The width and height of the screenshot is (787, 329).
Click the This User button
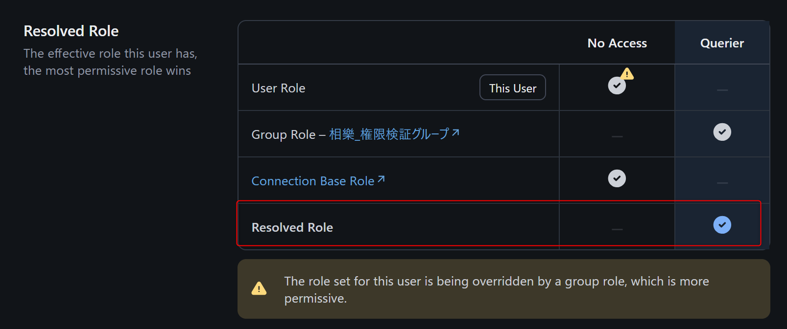(x=512, y=88)
